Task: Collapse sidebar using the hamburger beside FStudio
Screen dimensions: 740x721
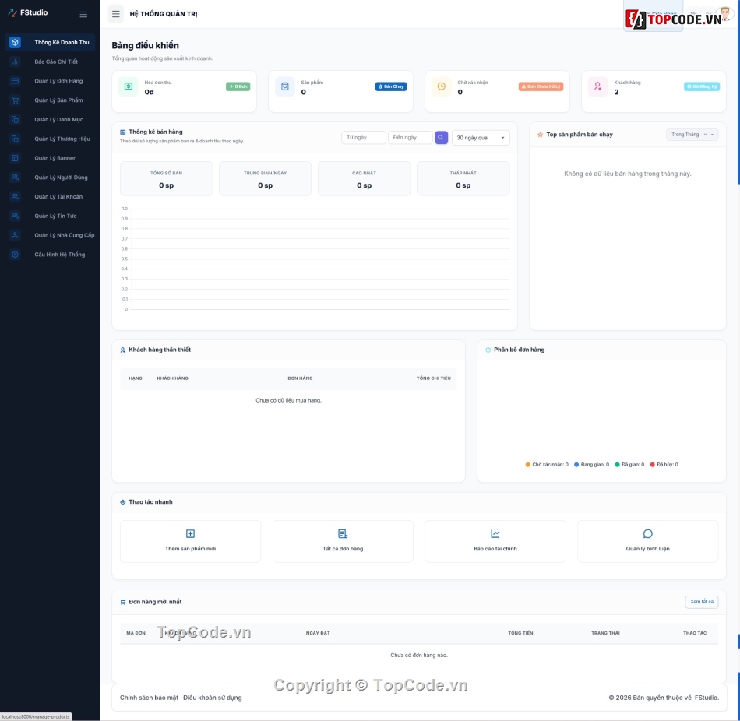Action: click(83, 14)
